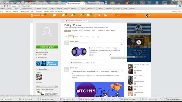Play the Простоквашино video ad
This screenshot has height=102, width=182.
tap(139, 42)
